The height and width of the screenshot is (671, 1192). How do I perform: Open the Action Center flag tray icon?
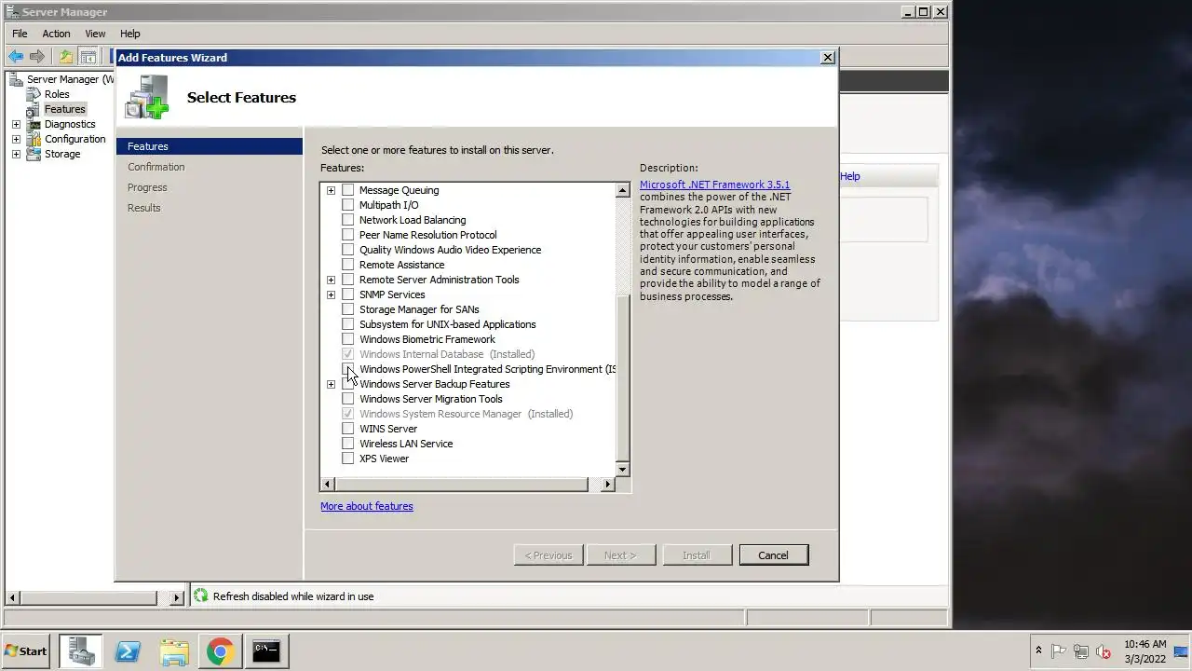[1059, 651]
